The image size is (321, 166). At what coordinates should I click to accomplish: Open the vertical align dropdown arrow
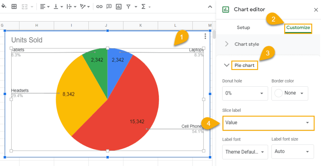coord(62,7)
